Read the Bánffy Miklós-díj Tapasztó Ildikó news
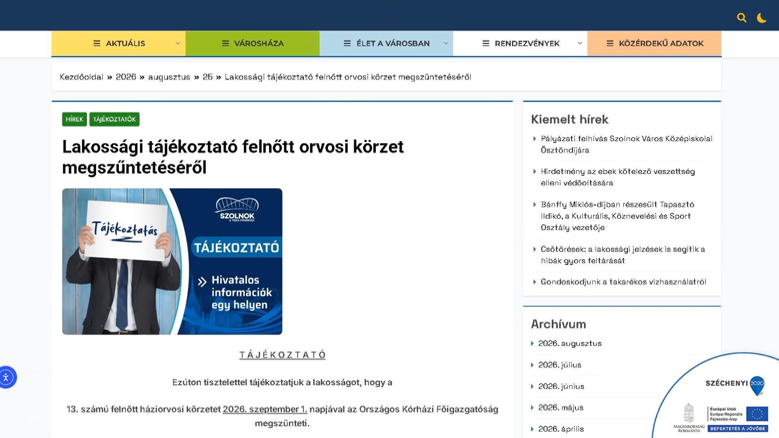 (618, 216)
